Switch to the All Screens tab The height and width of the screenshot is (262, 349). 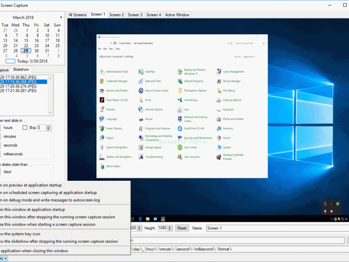pos(78,15)
